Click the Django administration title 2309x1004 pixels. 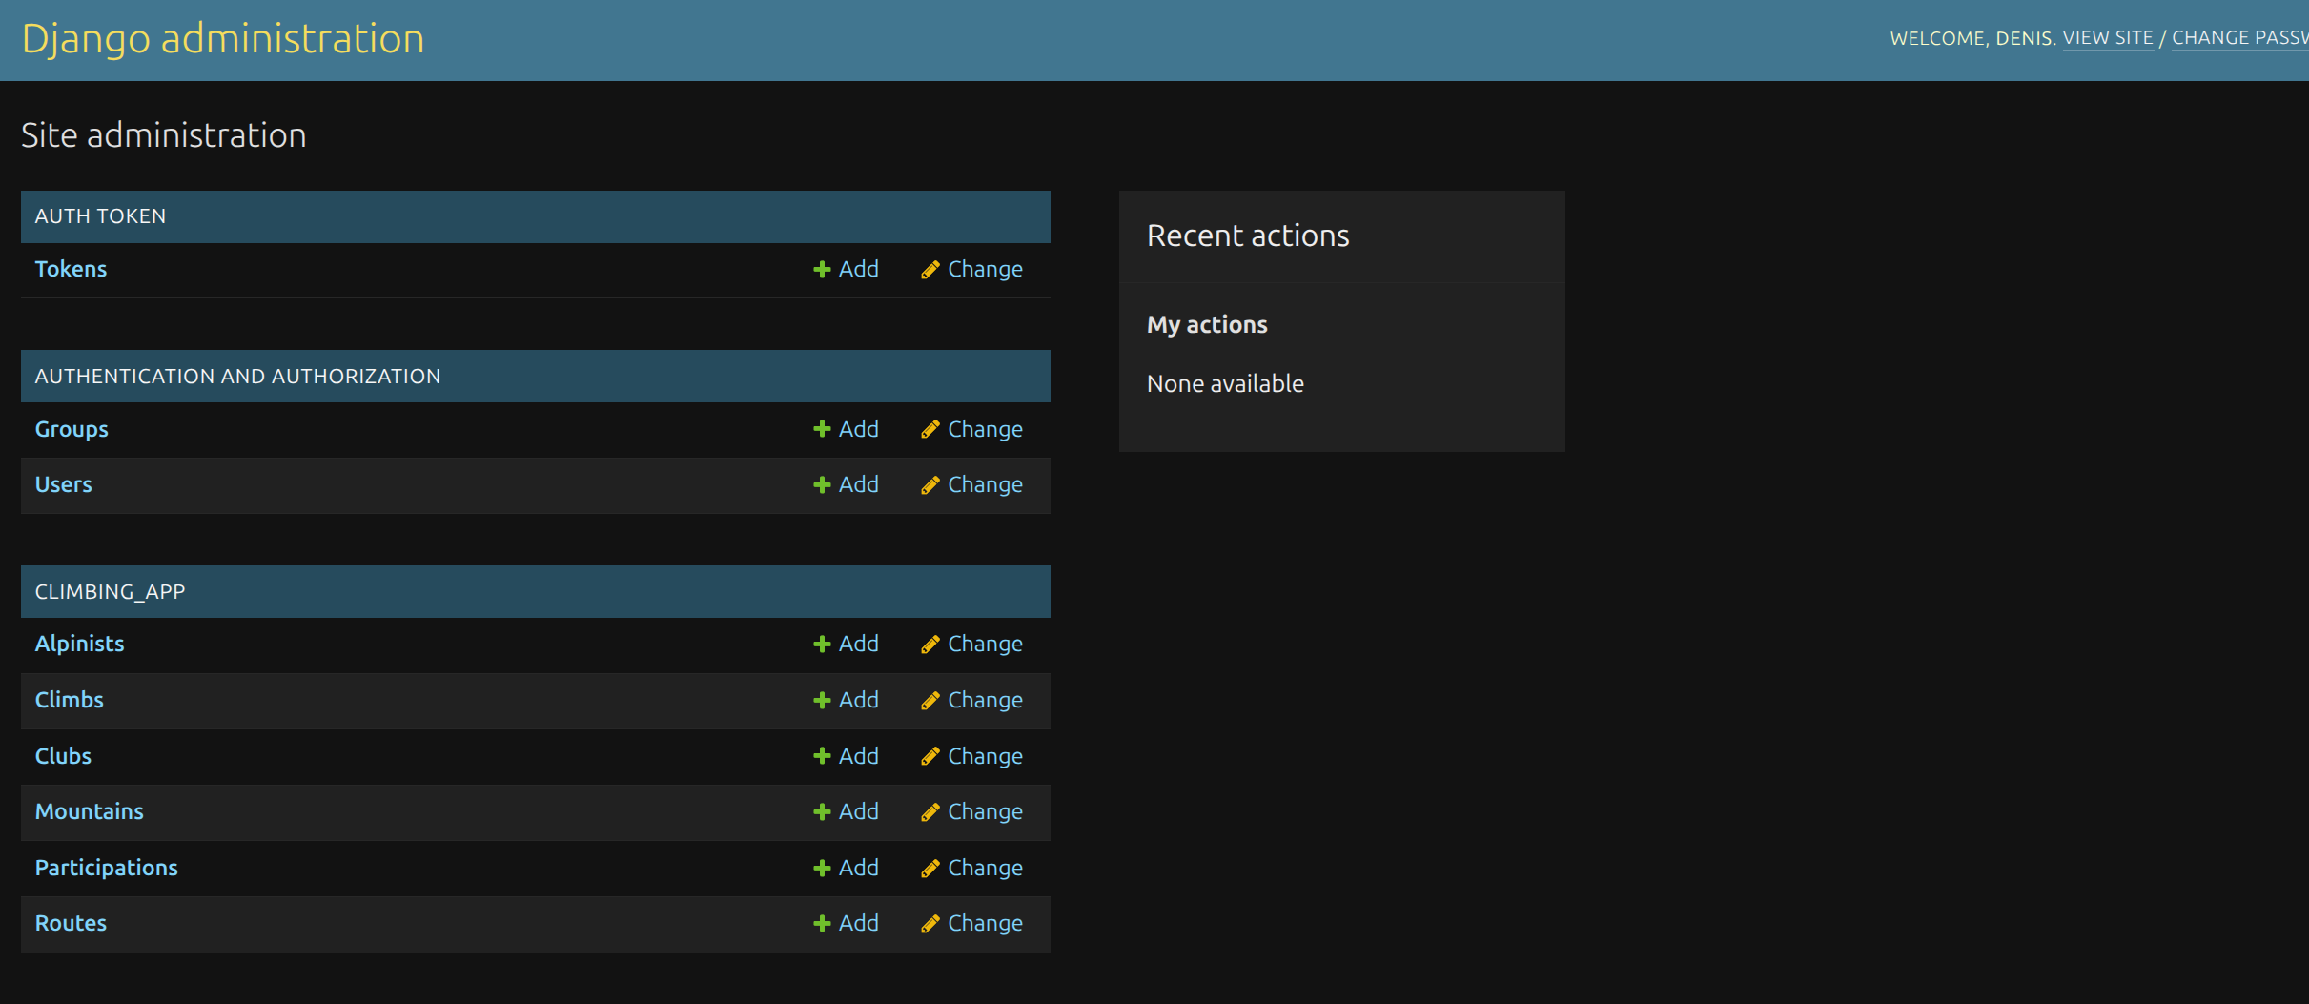[222, 39]
